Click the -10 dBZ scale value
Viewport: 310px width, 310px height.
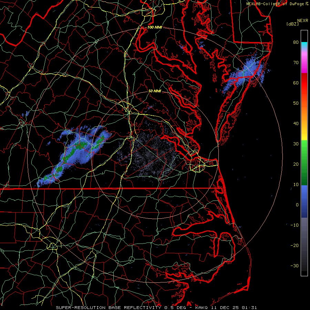point(294,225)
